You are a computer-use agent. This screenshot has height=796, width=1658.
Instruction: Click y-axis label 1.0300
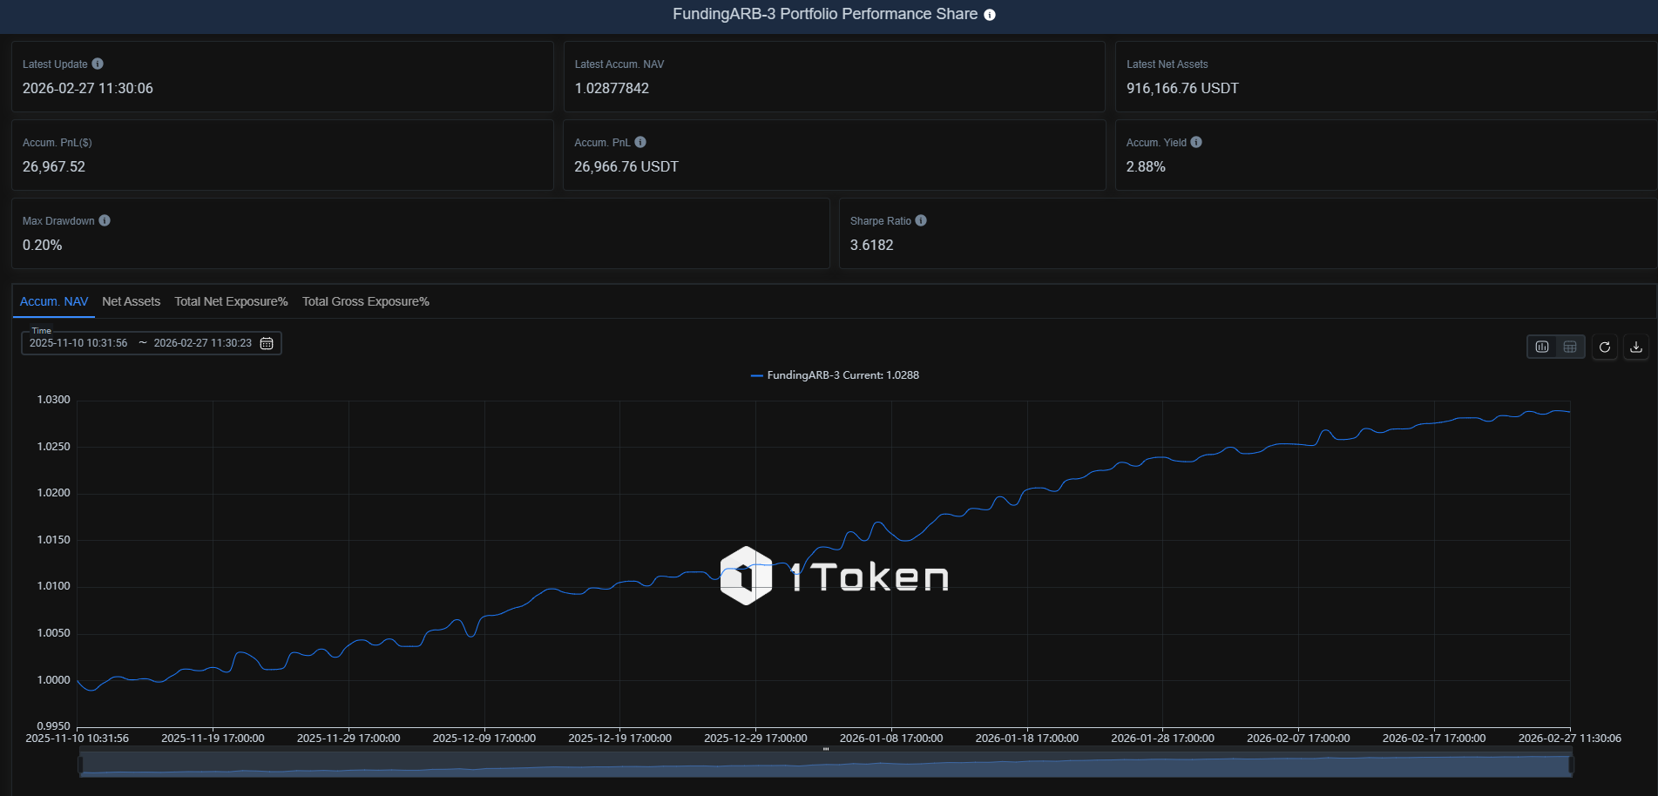(x=53, y=400)
